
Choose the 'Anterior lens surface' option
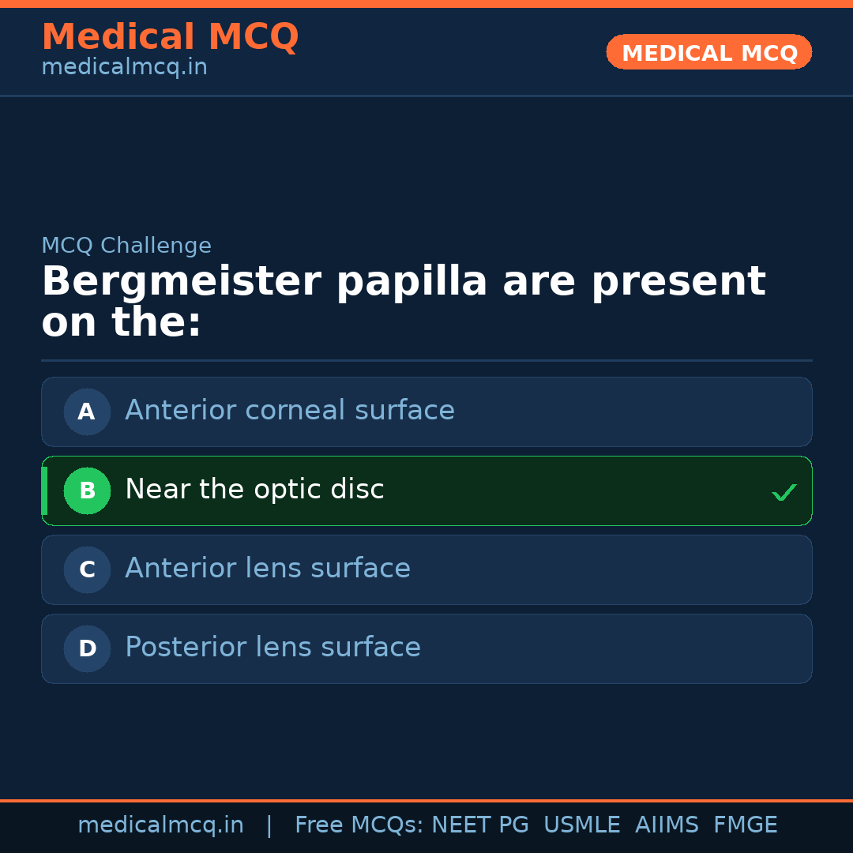pos(267,569)
